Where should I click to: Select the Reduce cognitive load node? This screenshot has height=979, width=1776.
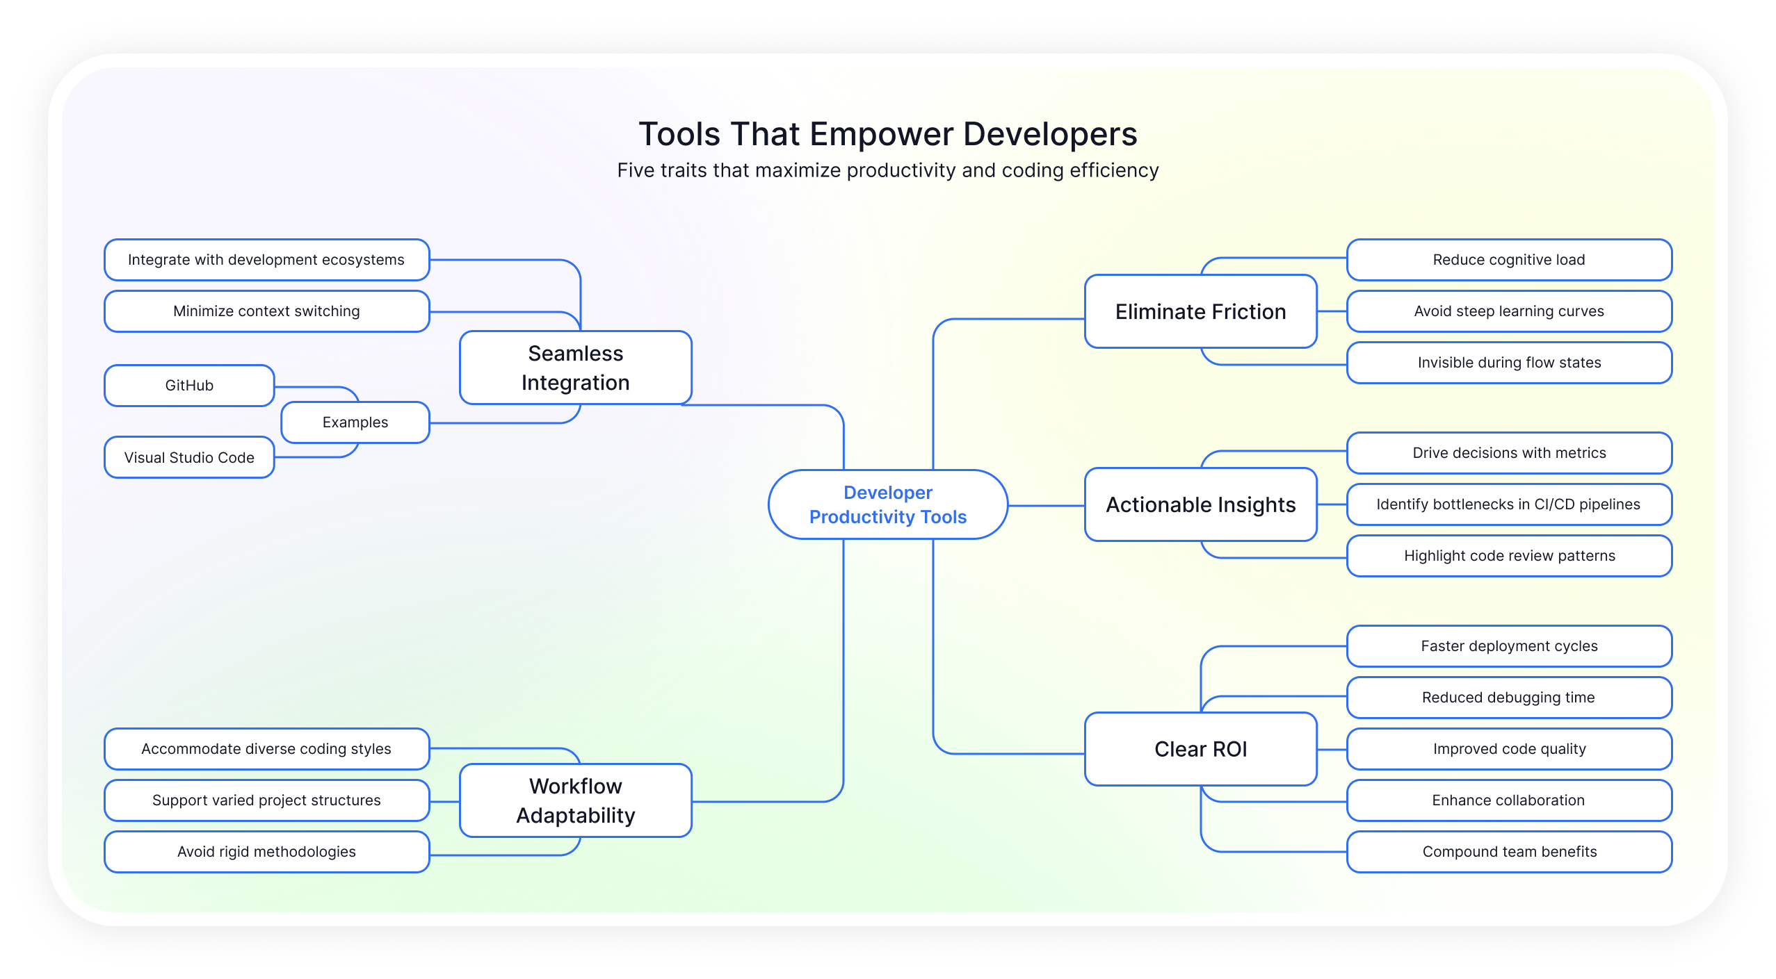click(1509, 259)
